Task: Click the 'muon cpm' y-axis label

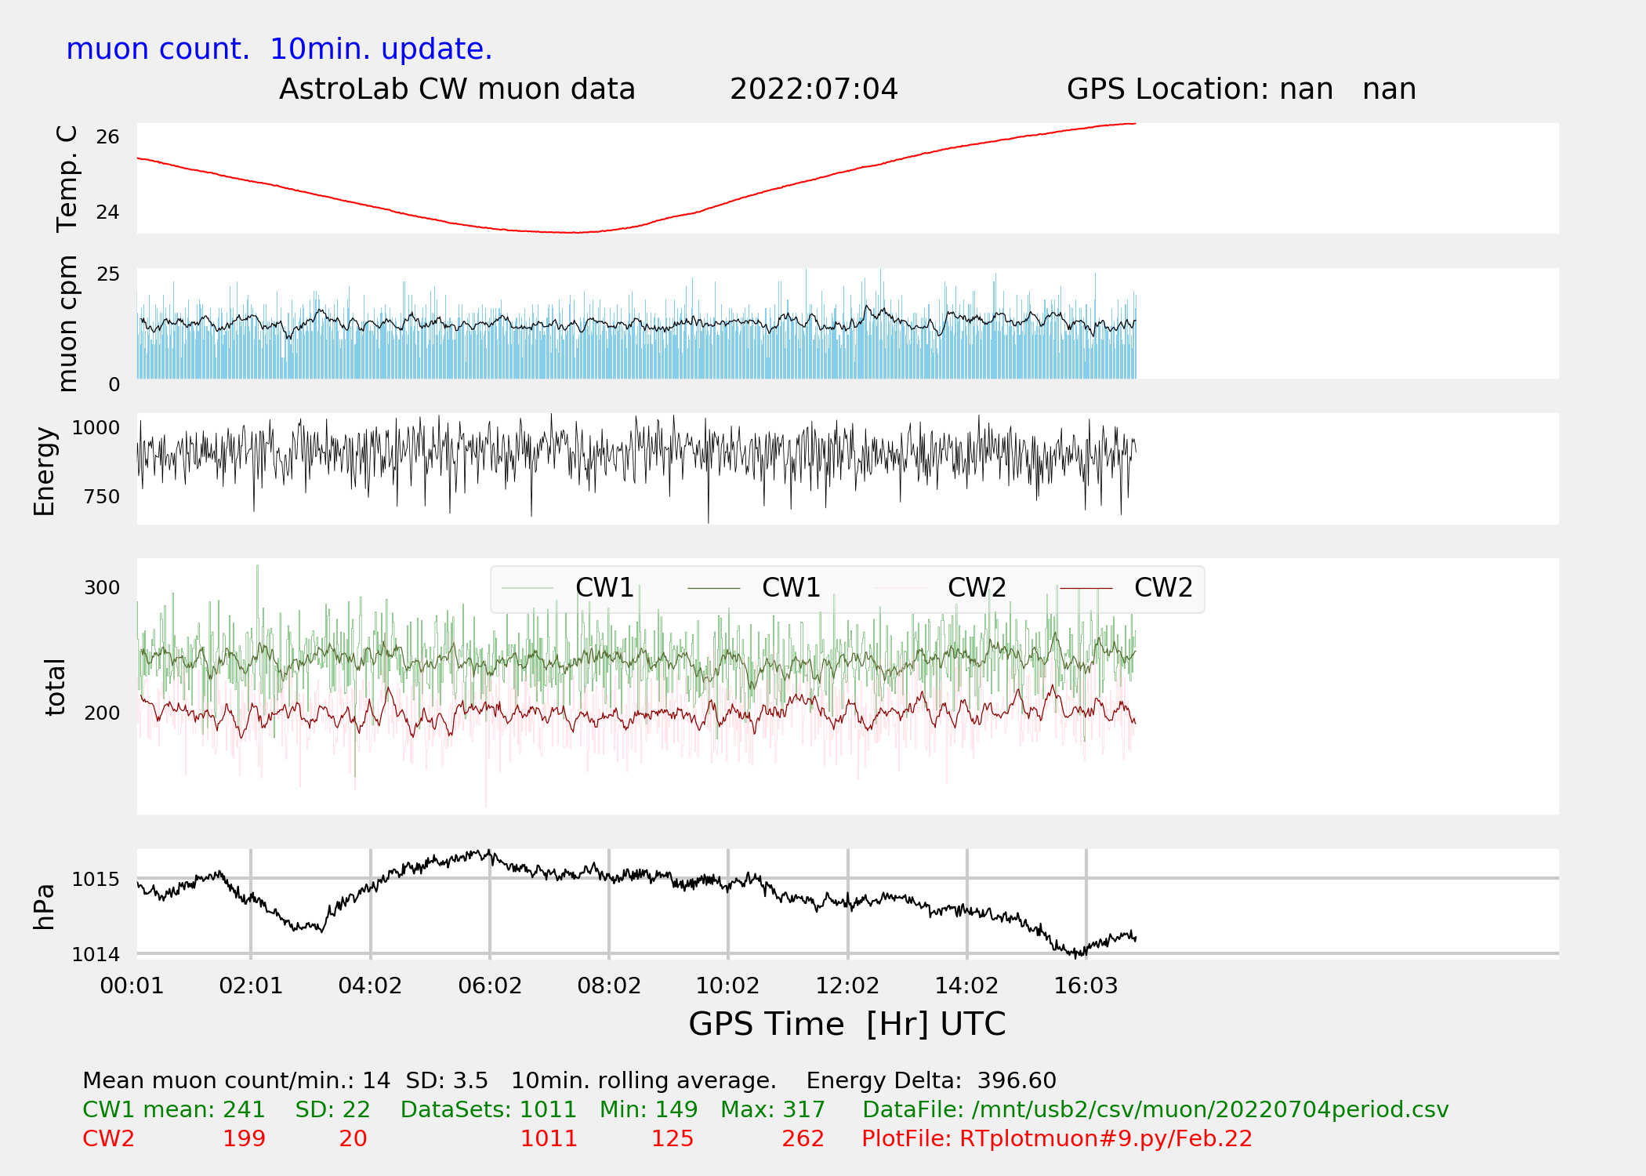Action: (x=67, y=323)
